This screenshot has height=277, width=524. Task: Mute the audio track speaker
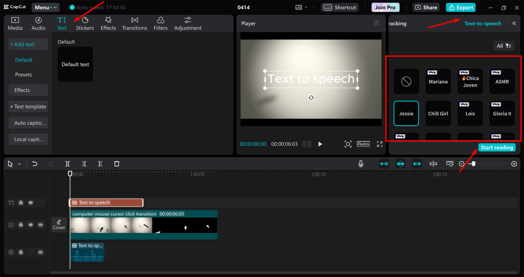coord(41,252)
